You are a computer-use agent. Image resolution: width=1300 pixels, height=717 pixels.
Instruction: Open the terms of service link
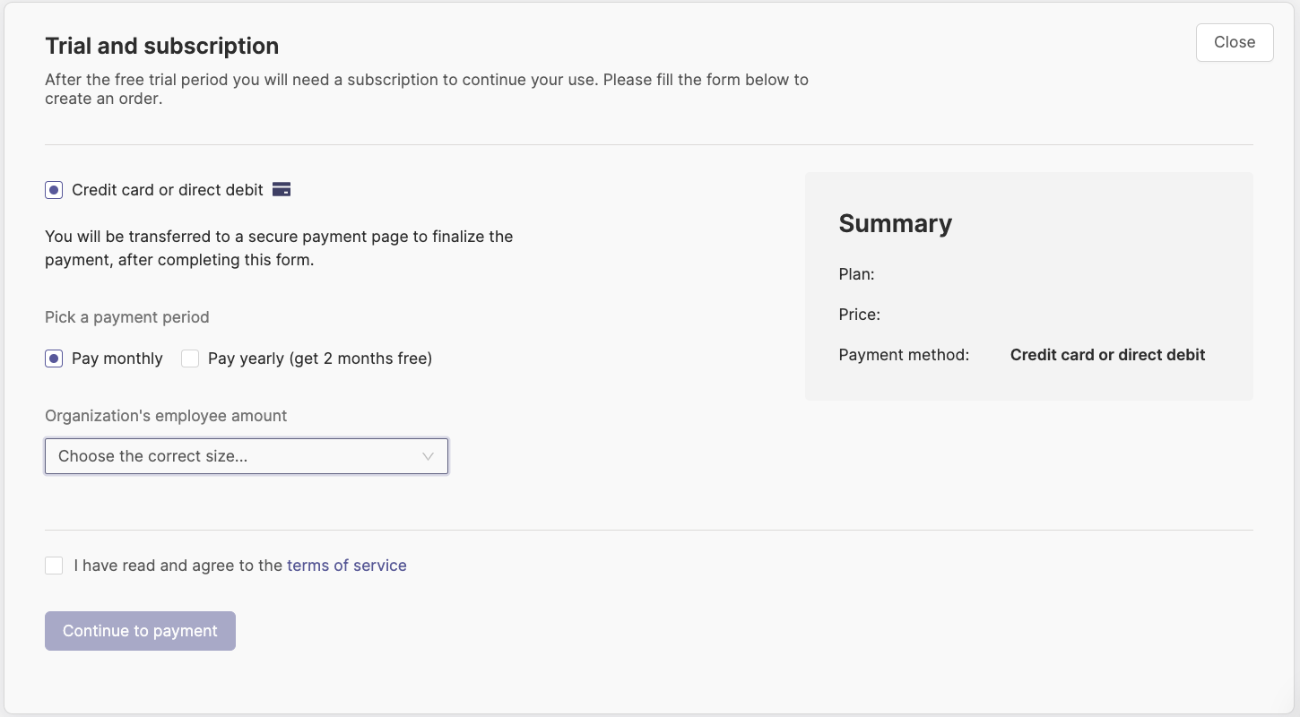pyautogui.click(x=347, y=566)
